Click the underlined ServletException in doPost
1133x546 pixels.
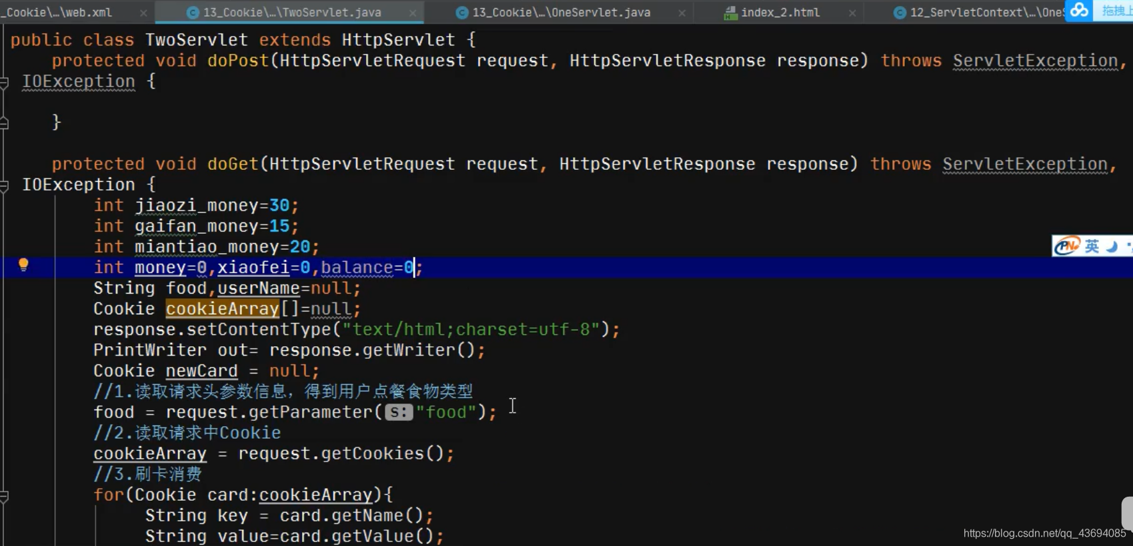click(1035, 61)
